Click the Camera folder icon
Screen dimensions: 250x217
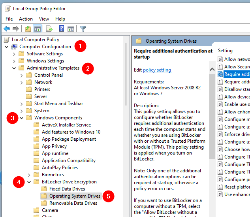pyautogui.click(x=36, y=210)
